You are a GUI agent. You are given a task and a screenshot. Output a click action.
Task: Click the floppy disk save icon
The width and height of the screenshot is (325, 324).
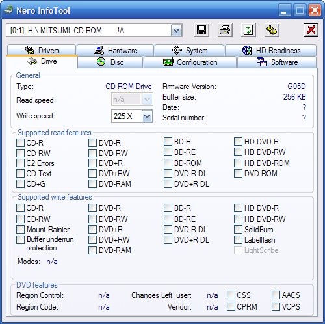[x=201, y=30]
